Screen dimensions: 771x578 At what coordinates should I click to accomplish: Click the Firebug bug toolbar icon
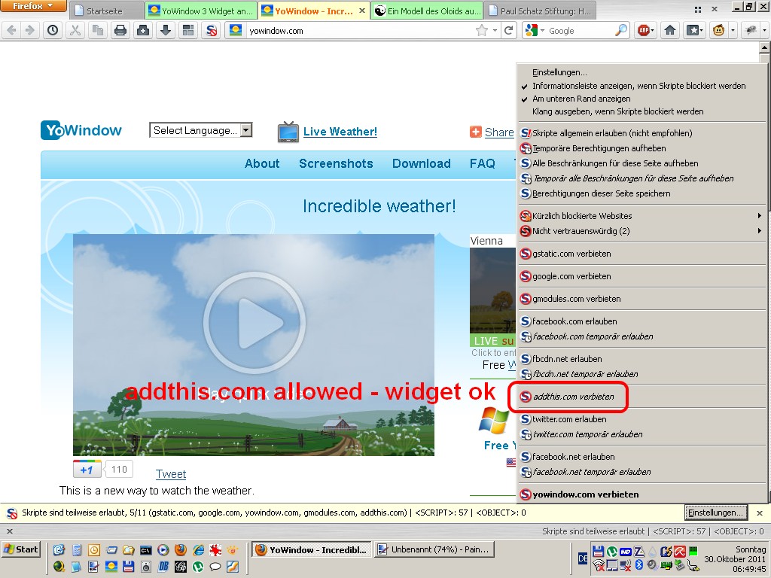pyautogui.click(x=751, y=30)
